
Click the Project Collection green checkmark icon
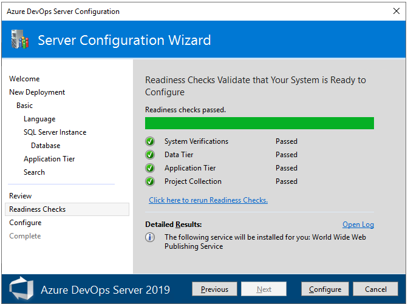(150, 181)
